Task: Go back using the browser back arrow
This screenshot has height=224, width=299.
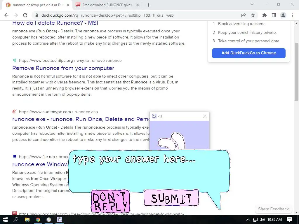Action: coord(6,15)
